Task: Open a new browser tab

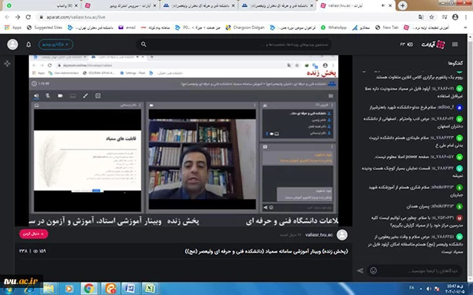Action: (x=403, y=6)
